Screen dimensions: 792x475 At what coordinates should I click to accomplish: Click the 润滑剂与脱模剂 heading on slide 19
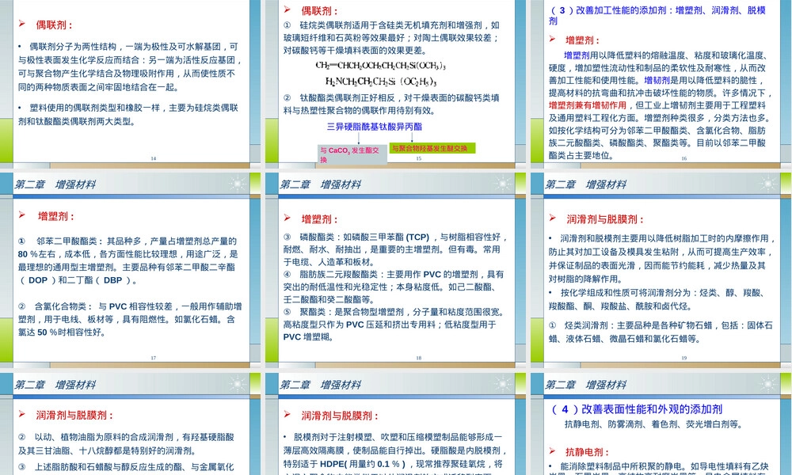pos(605,219)
